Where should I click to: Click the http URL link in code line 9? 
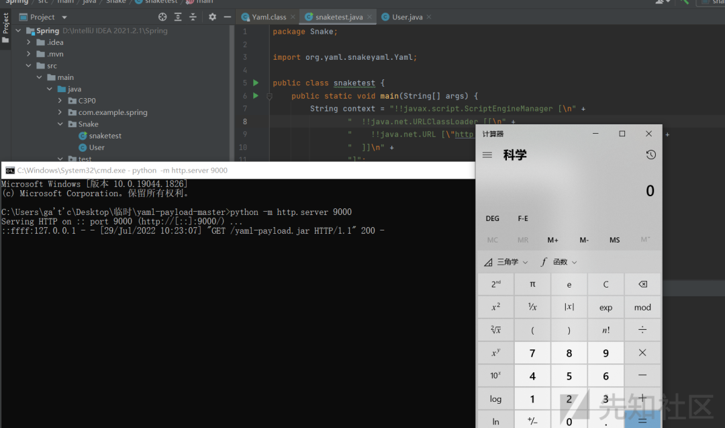coord(465,134)
